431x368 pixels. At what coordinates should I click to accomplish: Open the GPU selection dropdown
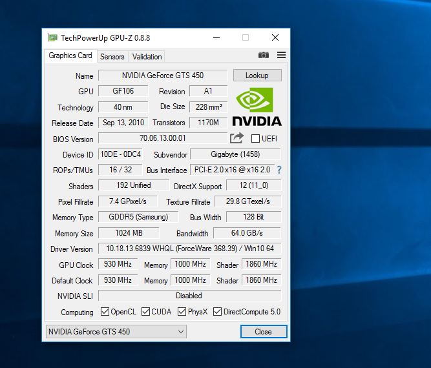pos(116,331)
